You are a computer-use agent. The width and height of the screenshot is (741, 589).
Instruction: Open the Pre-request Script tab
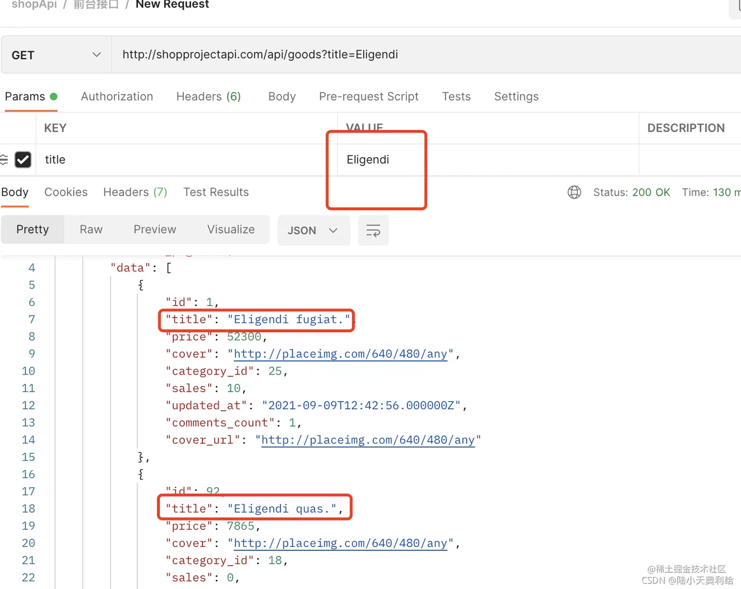coord(369,96)
